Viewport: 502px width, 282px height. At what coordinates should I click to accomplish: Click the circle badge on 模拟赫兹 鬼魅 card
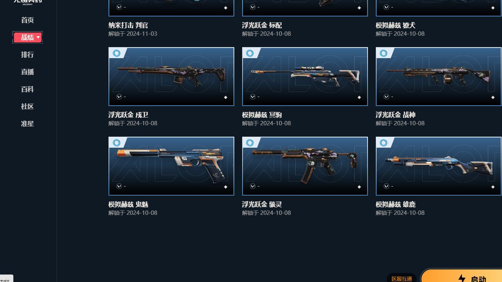coord(116,143)
